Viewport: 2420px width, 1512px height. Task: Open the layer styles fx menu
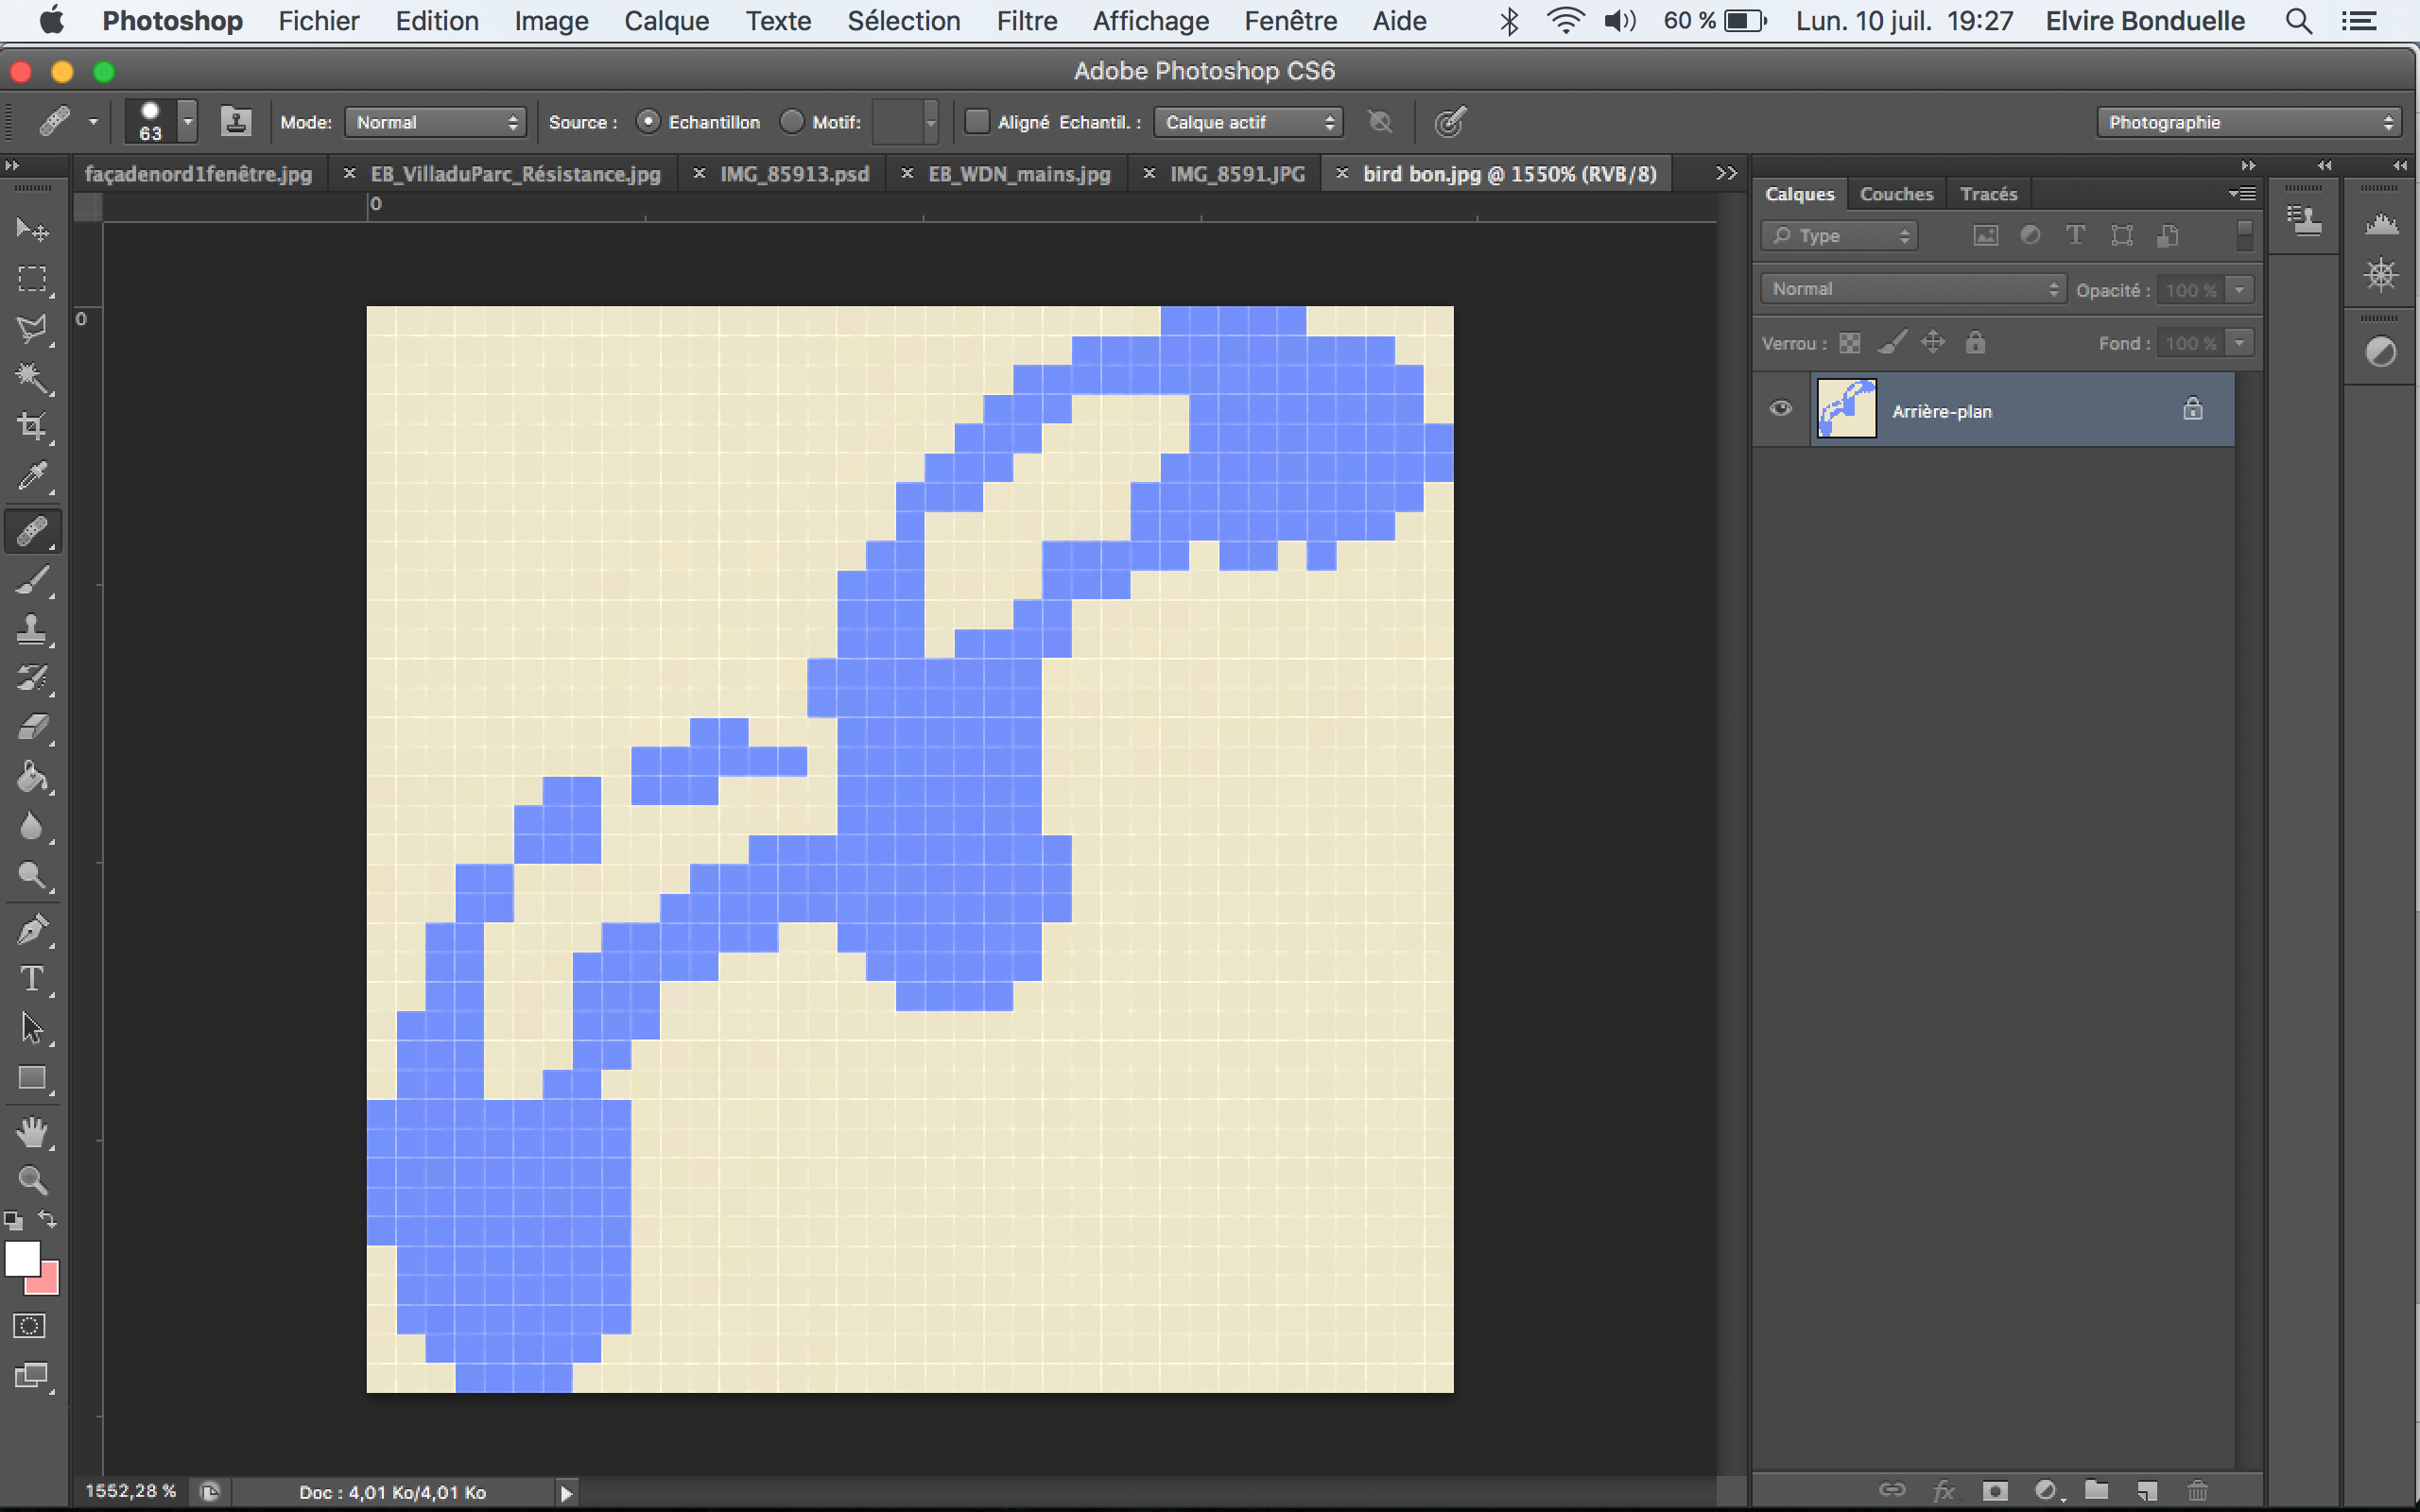click(1944, 1491)
